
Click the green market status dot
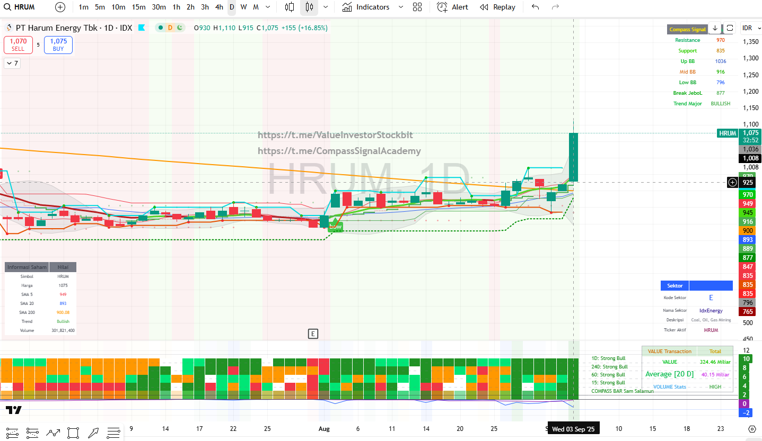click(x=160, y=28)
